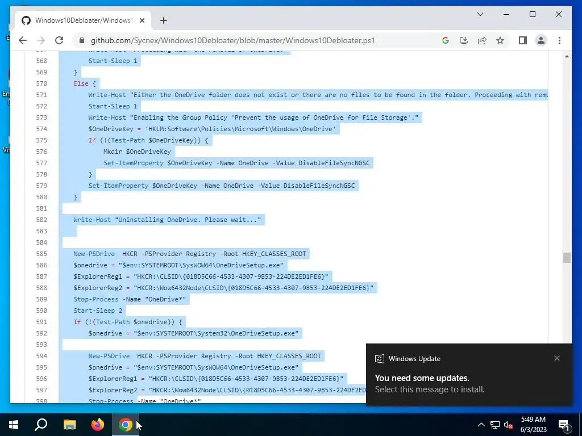Click the Windows Update notification title
This screenshot has height=436, width=582.
click(x=414, y=359)
